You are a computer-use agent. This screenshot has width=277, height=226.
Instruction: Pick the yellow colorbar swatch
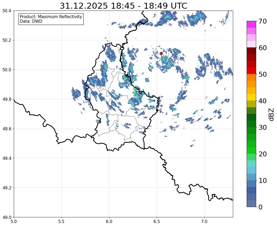[251, 97]
